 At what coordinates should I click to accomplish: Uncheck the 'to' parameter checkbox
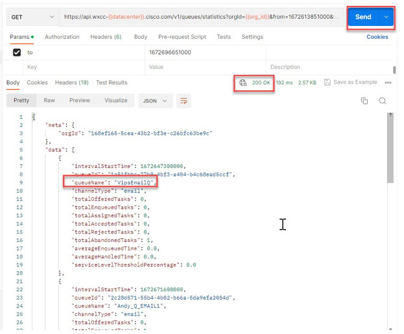(17, 53)
